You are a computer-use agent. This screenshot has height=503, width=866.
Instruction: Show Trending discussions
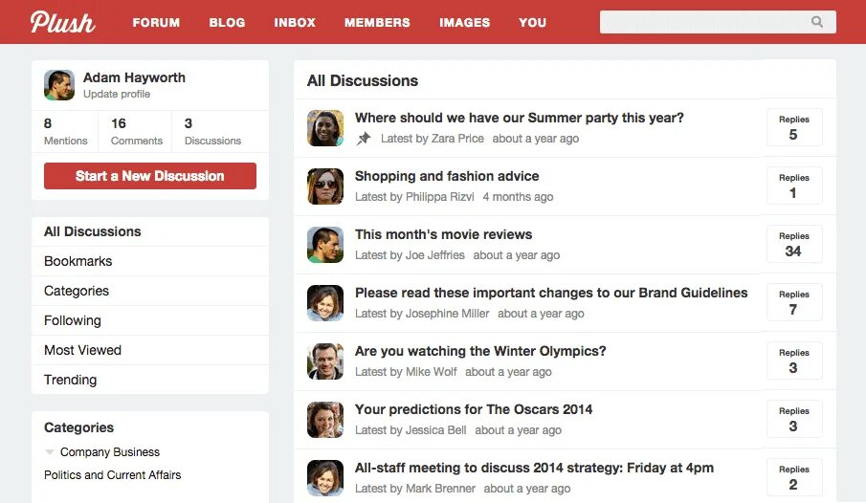point(150,380)
